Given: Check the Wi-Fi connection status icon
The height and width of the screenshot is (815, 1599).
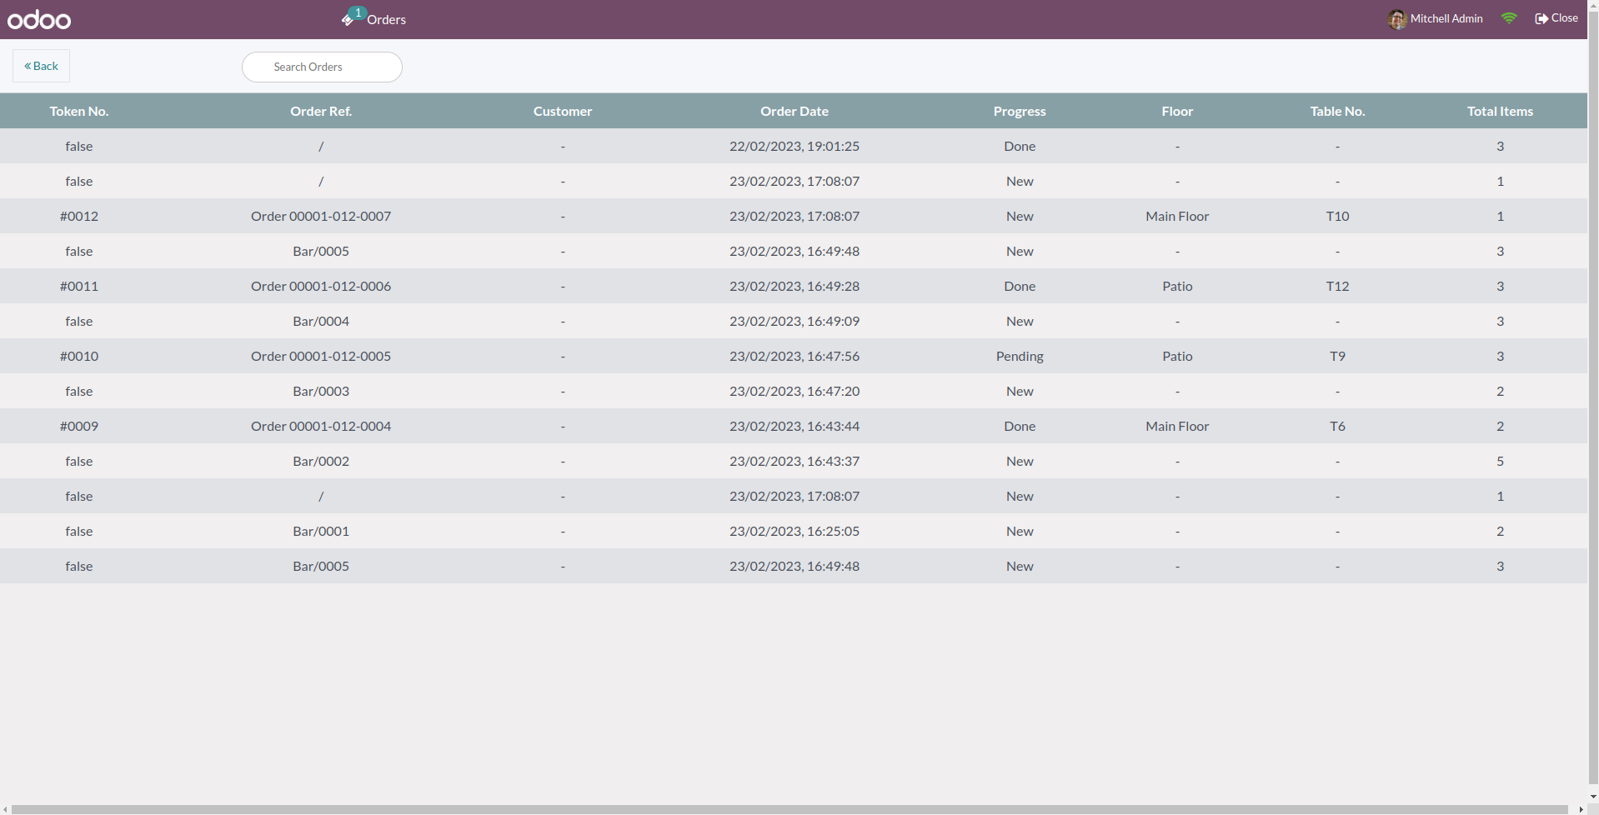Looking at the screenshot, I should click(x=1509, y=18).
